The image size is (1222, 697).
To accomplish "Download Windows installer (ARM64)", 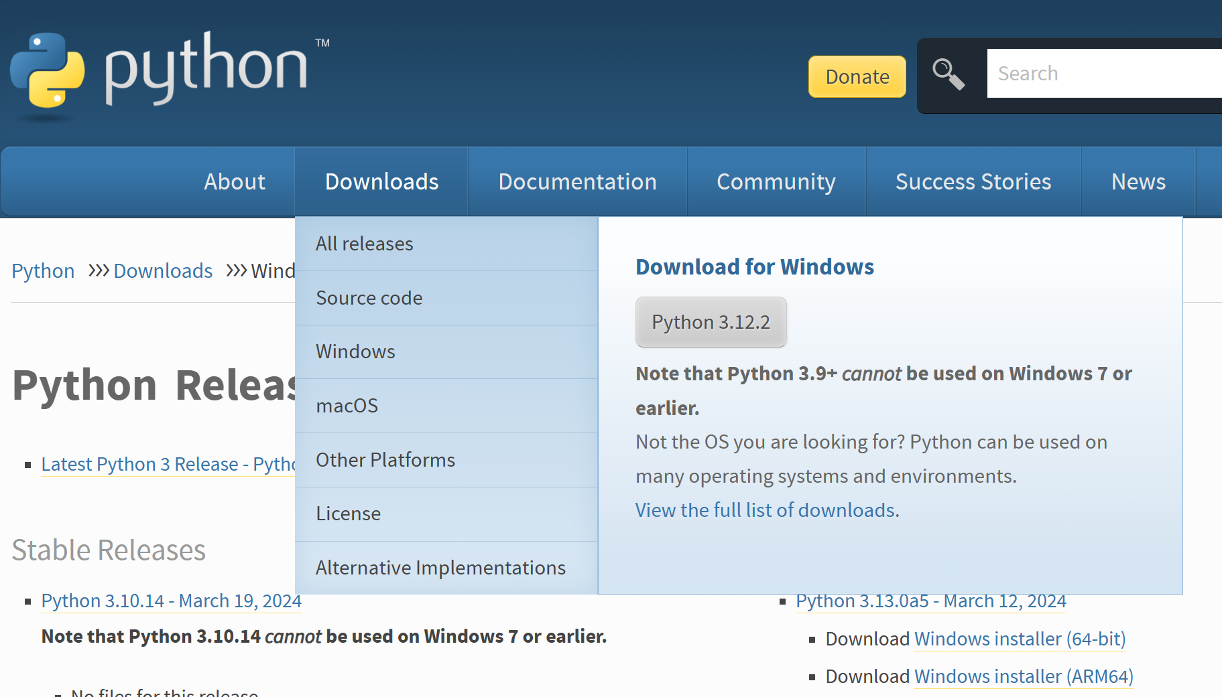I will 1024,676.
